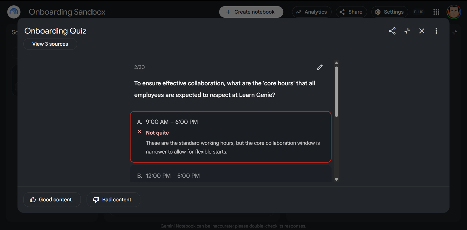Expand View 3 sources
Screen dimensions: 467x230
(x=50, y=44)
